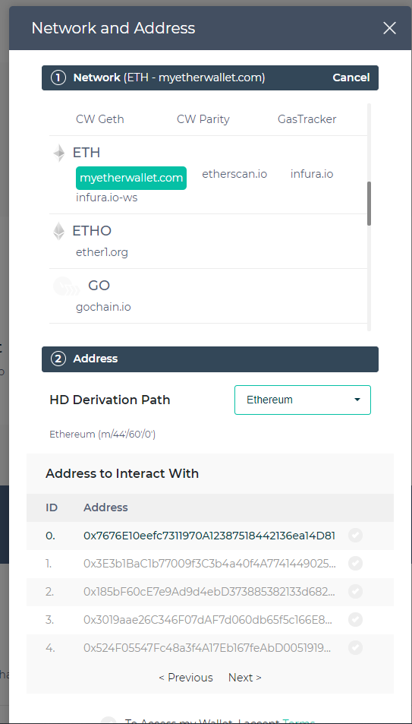This screenshot has width=412, height=724.
Task: Collapse the Network section header
Action: tap(210, 77)
